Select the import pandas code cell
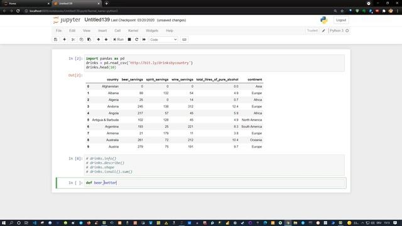This screenshot has height=226, width=402. [x=214, y=63]
